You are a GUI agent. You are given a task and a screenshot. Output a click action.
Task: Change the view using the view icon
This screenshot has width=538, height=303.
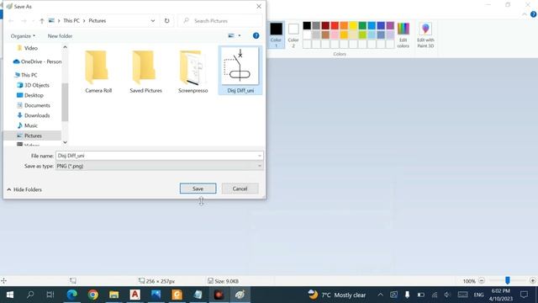[231, 35]
